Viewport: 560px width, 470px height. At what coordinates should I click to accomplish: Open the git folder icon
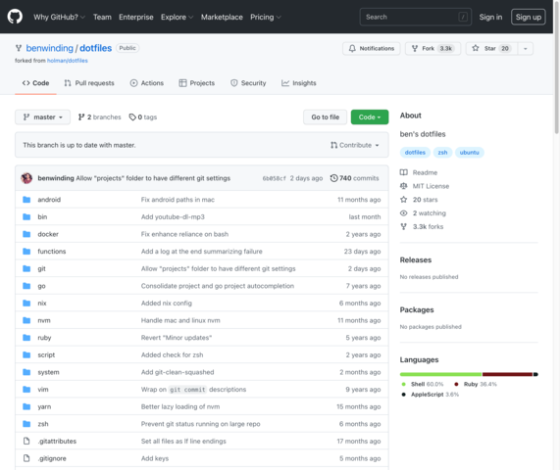click(x=26, y=268)
